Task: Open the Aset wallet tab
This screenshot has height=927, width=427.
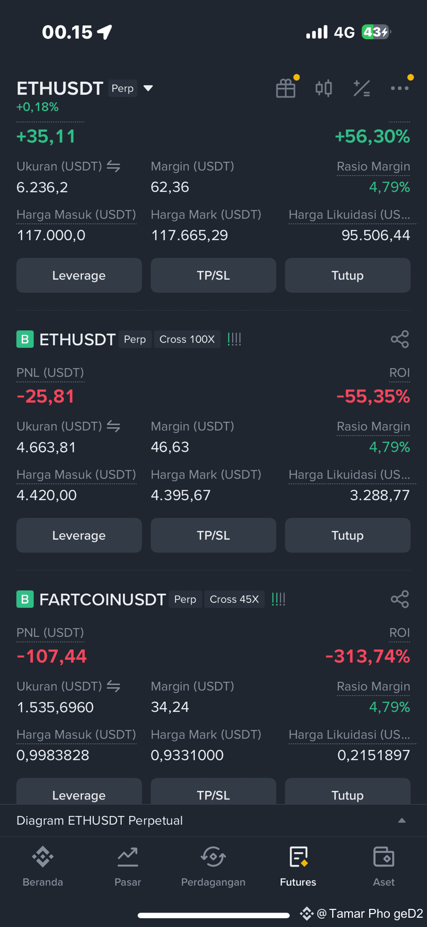Action: [x=384, y=867]
